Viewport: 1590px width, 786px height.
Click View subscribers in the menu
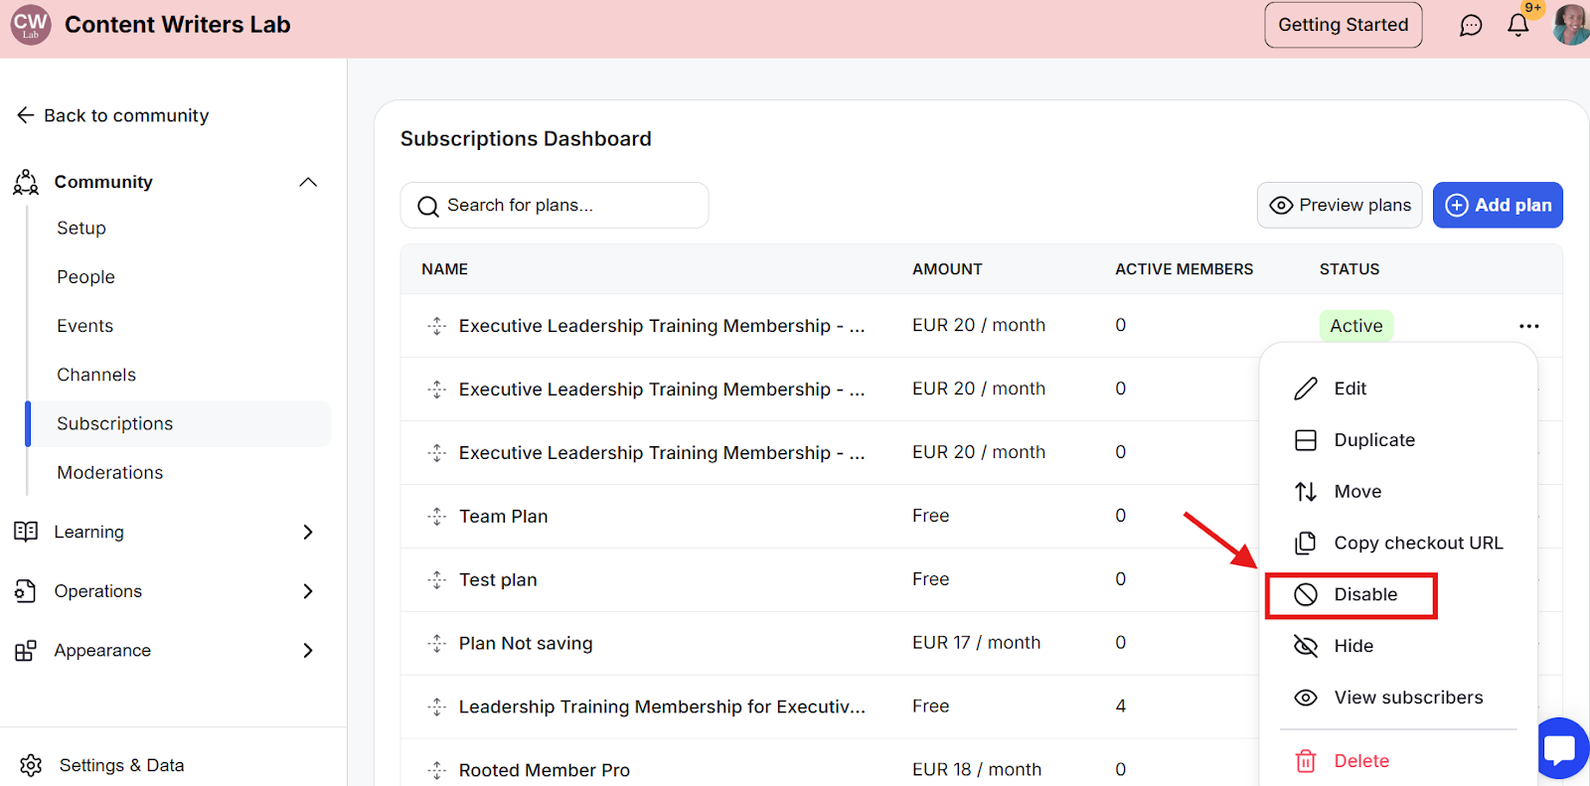[x=1407, y=698]
